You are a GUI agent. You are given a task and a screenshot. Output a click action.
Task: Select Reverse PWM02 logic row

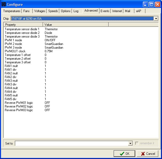[x=19, y=106]
